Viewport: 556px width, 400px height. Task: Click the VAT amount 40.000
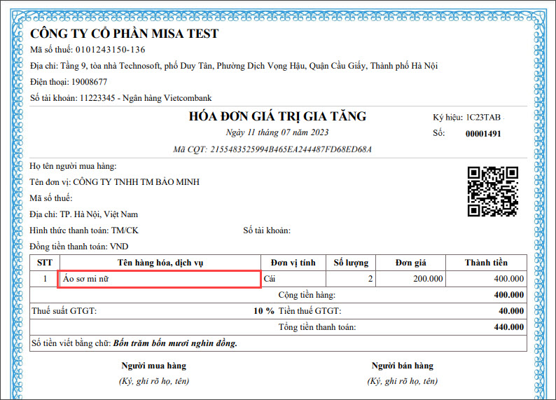509,311
